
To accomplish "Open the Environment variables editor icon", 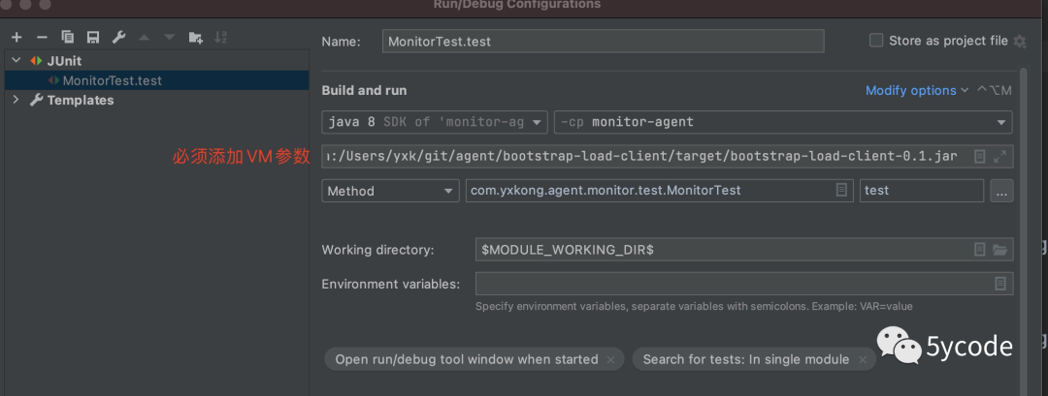I will pyautogui.click(x=1000, y=284).
